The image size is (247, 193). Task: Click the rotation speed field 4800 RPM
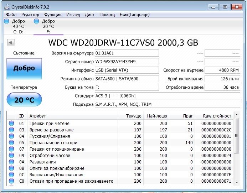[x=222, y=70]
